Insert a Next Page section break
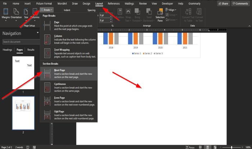Viewport: 252px width, 149px height. coord(69,74)
